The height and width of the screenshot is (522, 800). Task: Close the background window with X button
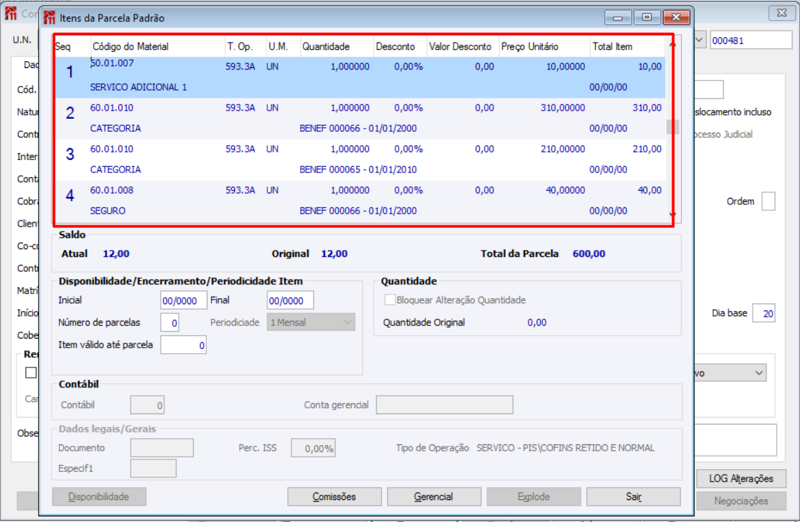tap(782, 12)
